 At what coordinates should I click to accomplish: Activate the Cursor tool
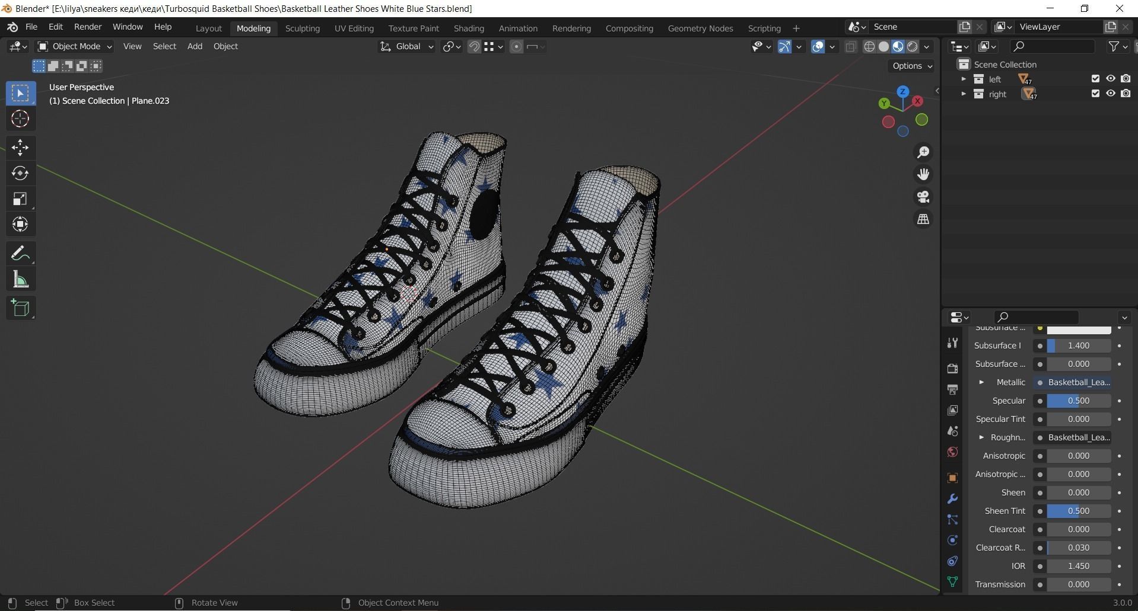(20, 119)
